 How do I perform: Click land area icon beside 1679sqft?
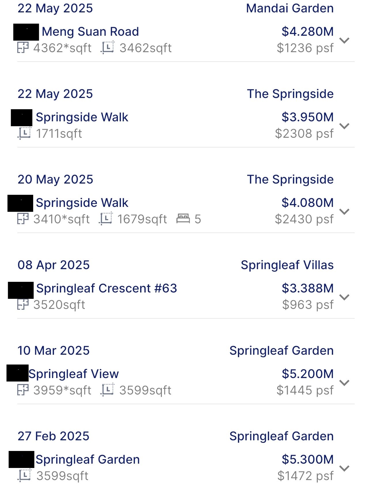click(x=106, y=219)
